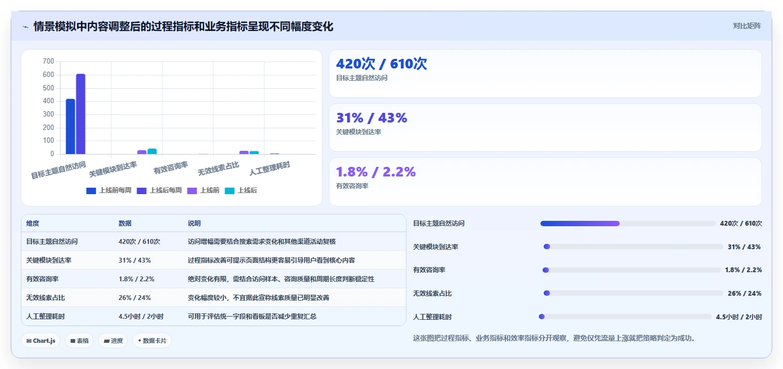
Task: Click the 数据 column header
Action: point(125,224)
